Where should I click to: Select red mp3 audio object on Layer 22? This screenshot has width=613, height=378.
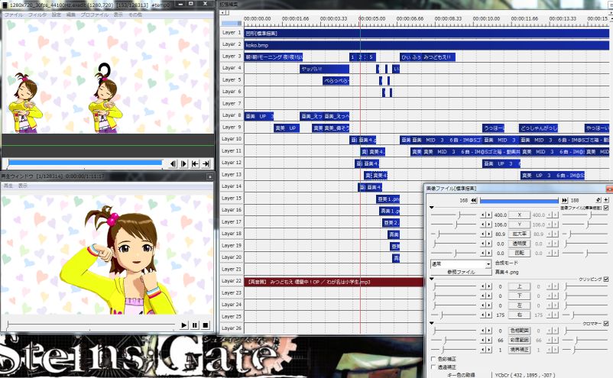[334, 282]
